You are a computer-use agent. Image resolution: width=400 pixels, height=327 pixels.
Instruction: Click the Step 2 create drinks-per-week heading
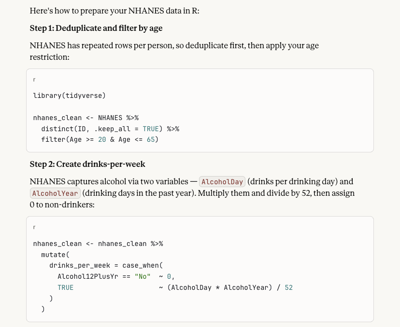87,164
